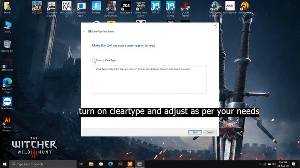Open the PES 2020 desktop shortcut
The height and width of the screenshot is (168, 300).
(x=37, y=7)
